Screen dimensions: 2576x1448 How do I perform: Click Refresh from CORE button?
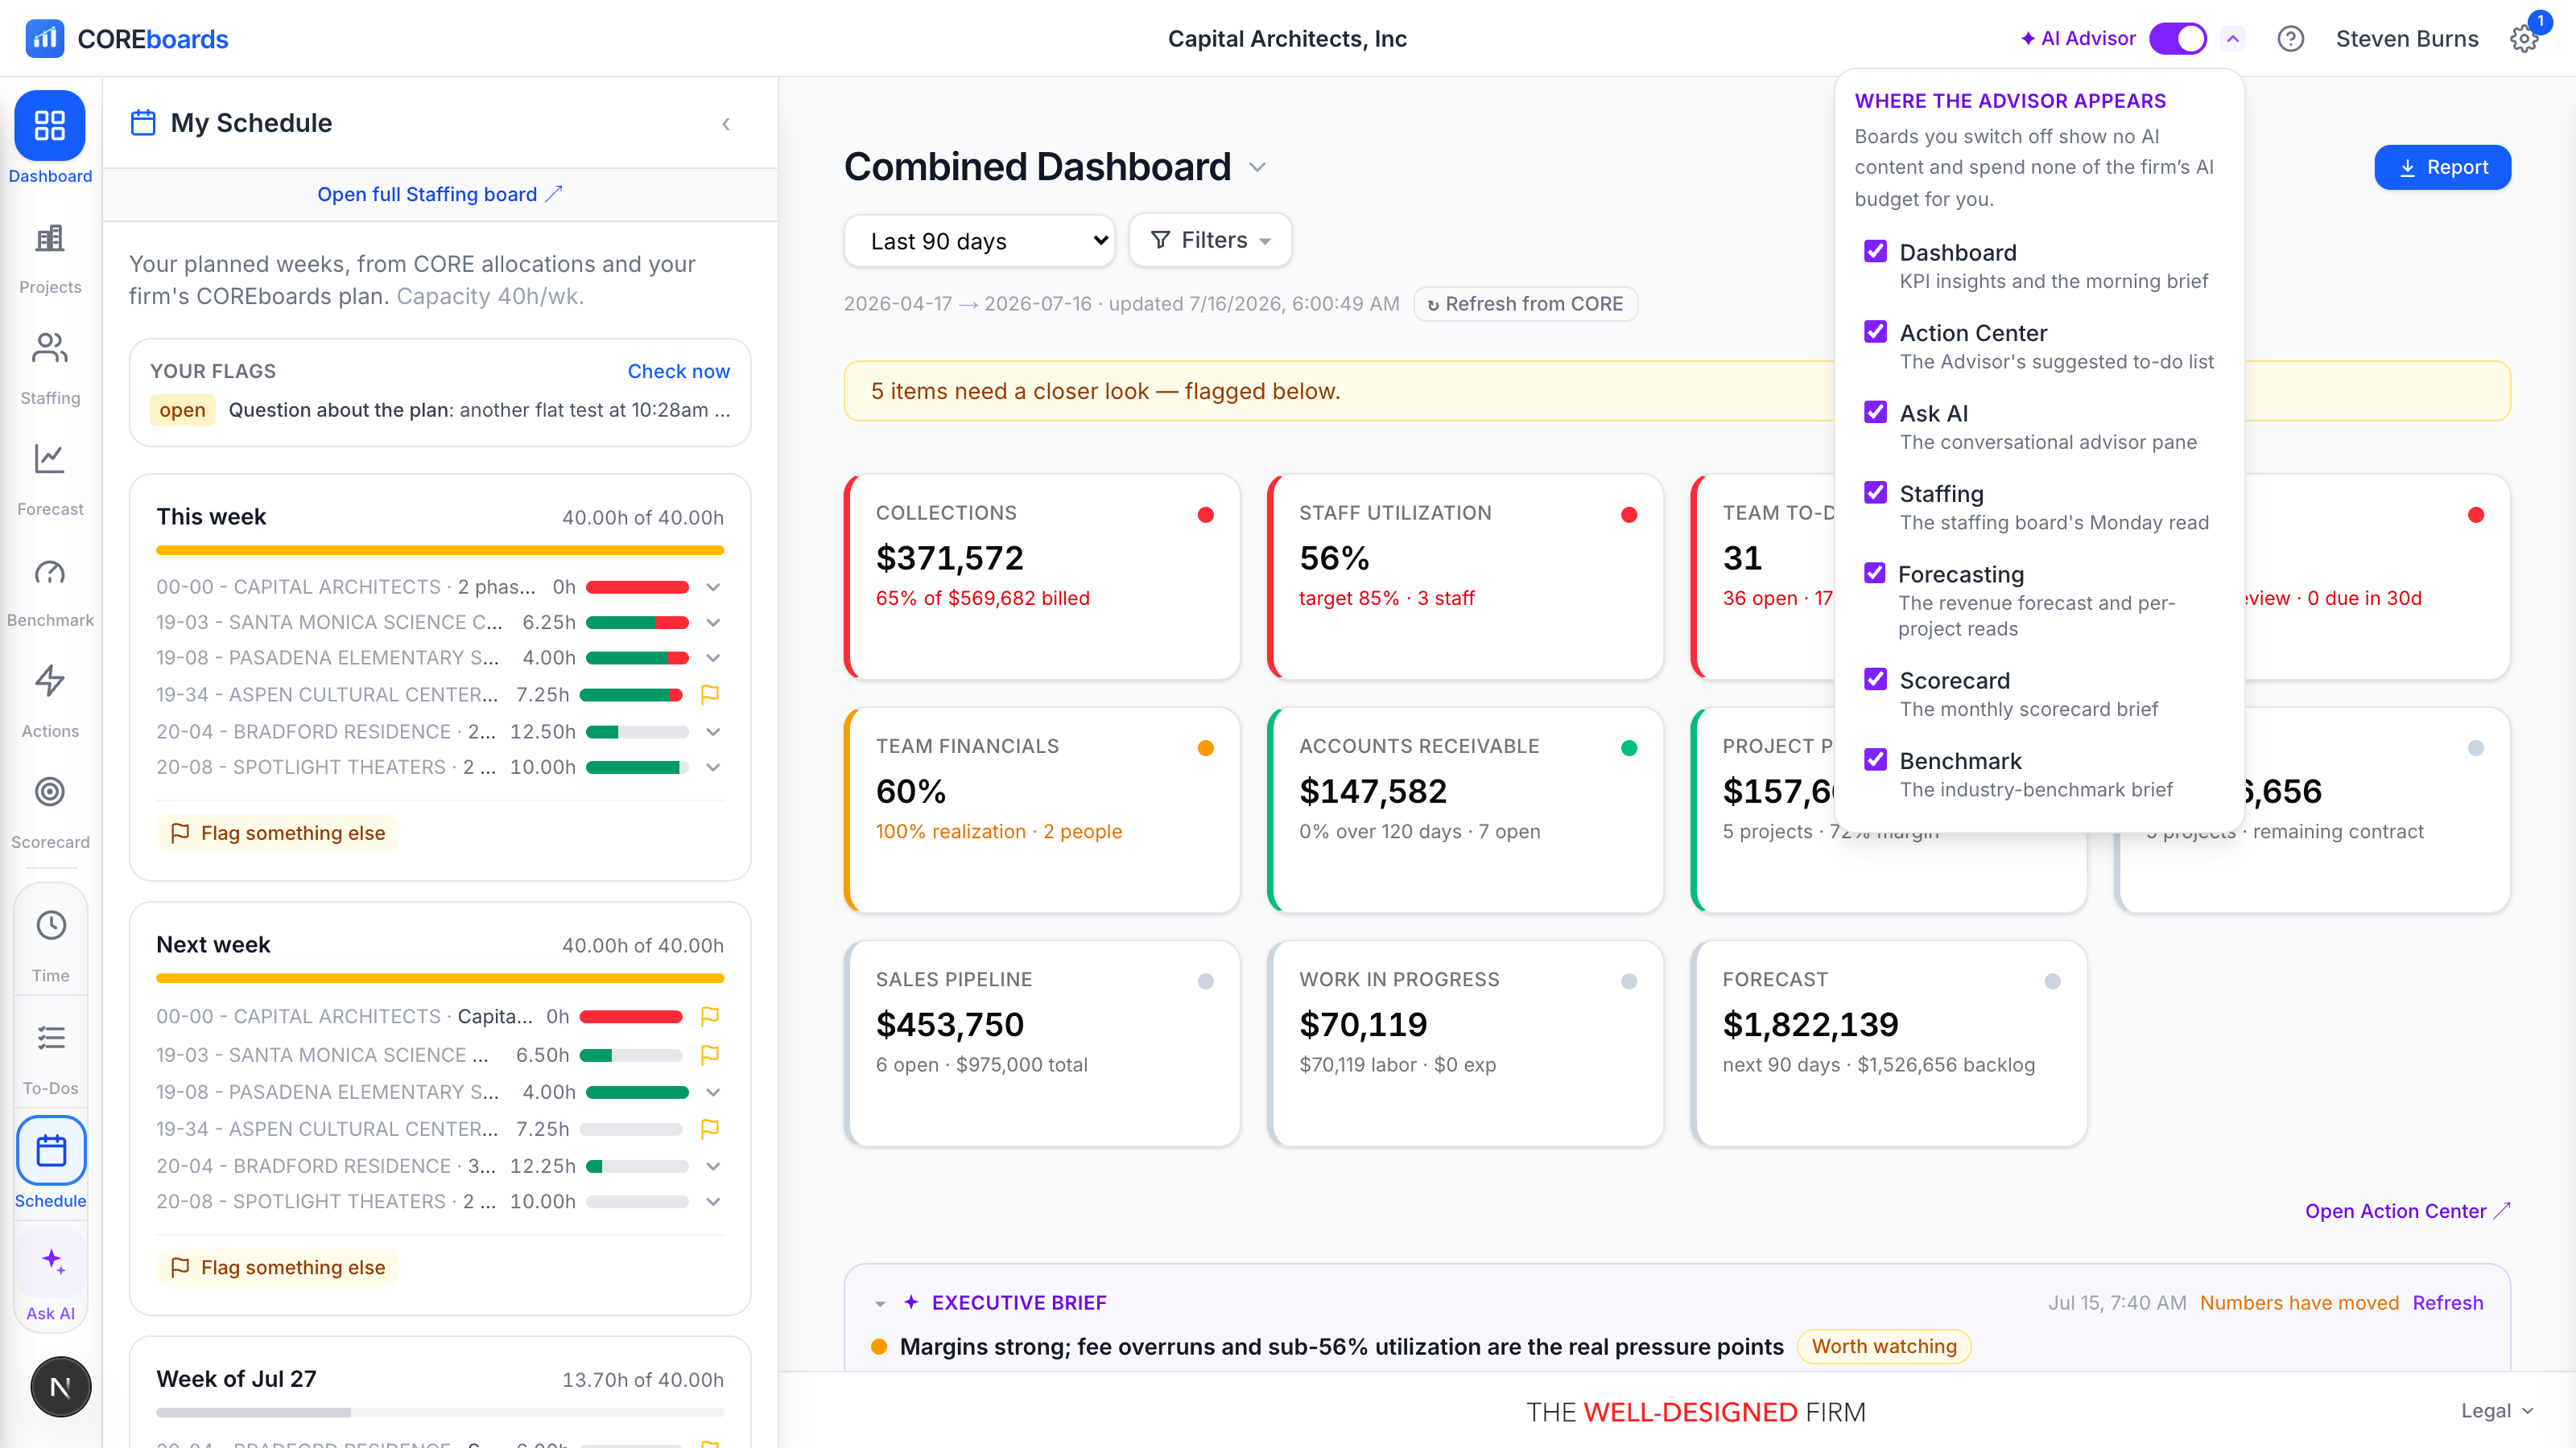[1525, 304]
